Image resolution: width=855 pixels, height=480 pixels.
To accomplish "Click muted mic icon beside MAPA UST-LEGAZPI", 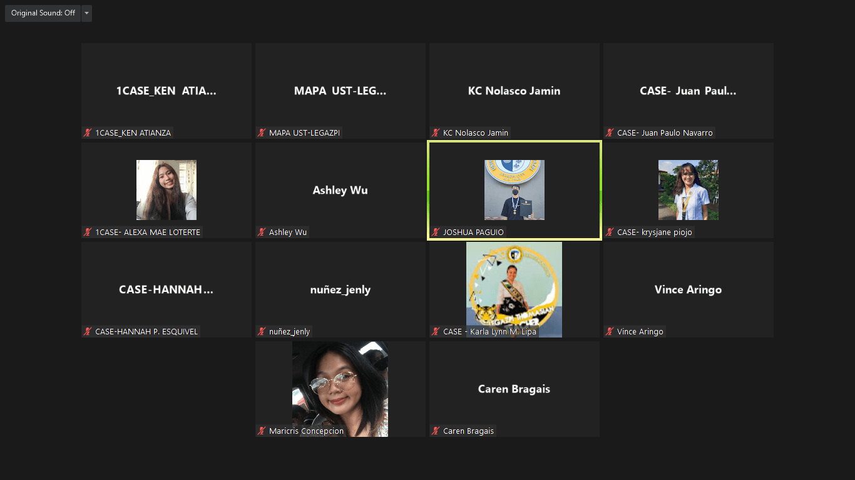I will pyautogui.click(x=262, y=132).
